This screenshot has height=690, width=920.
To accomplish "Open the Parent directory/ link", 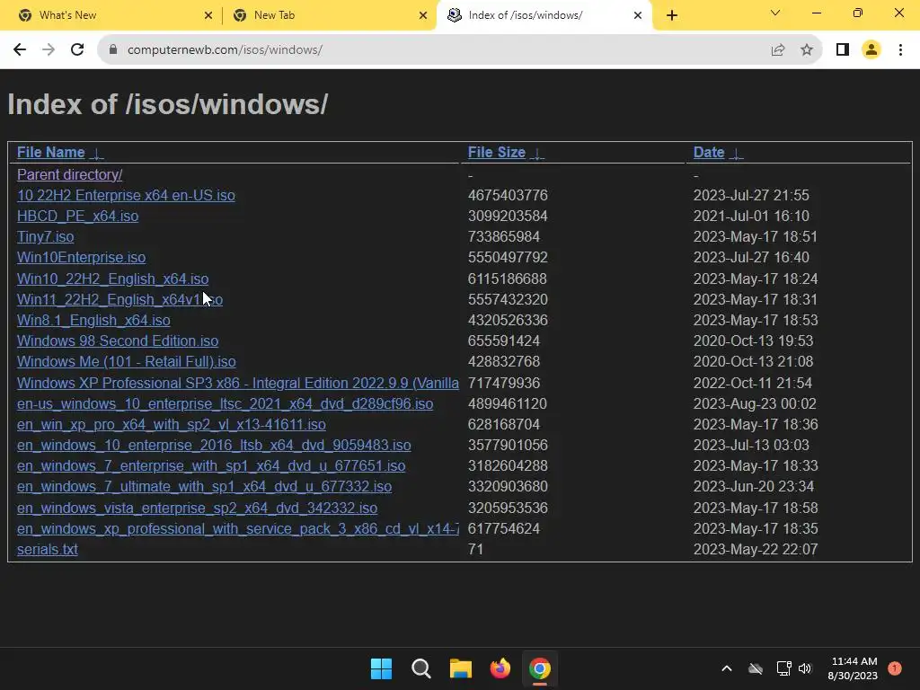I will 70,175.
